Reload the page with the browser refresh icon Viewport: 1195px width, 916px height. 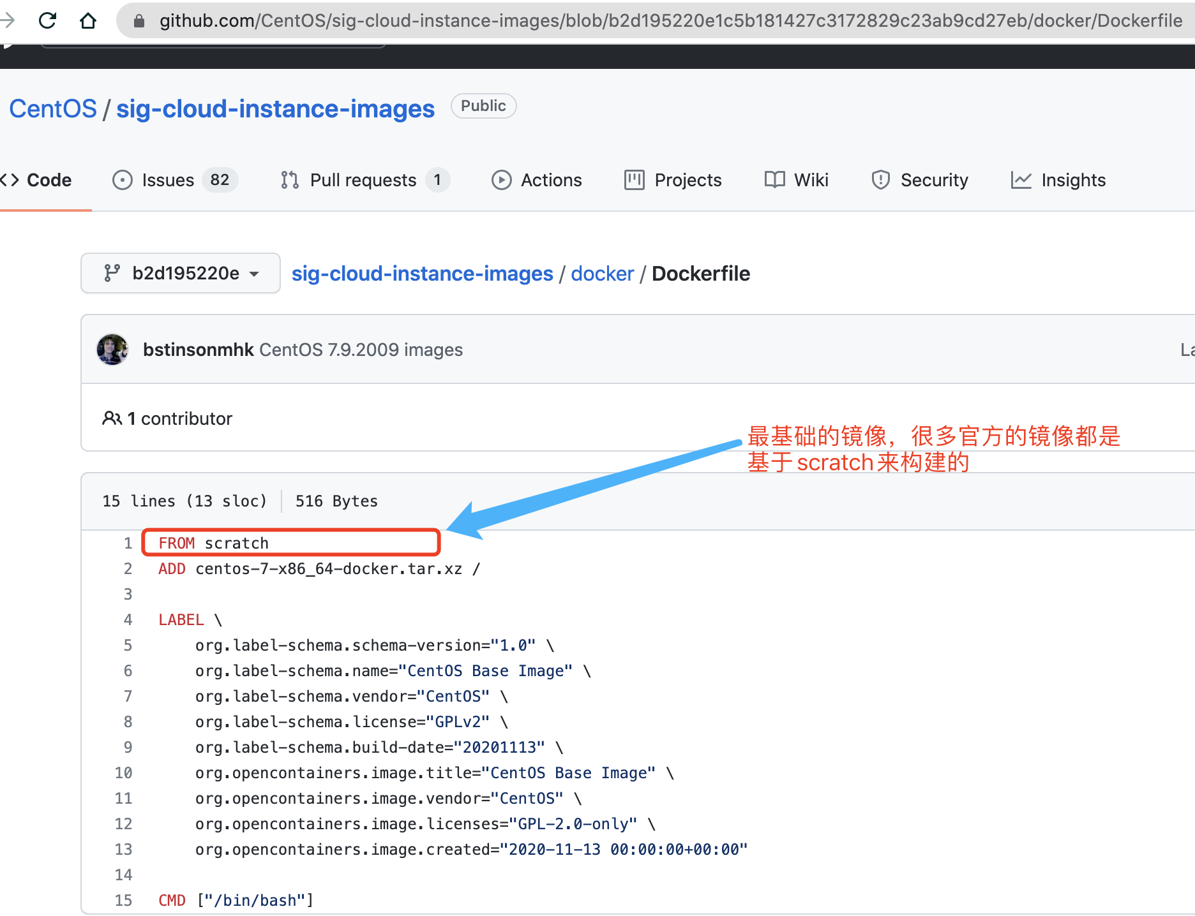tap(48, 20)
